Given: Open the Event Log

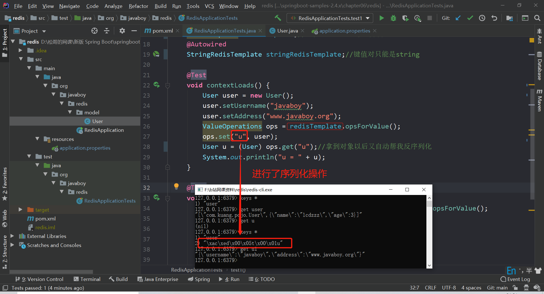Looking at the screenshot, I should 515,279.
